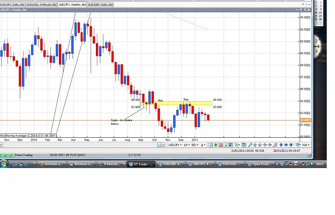Expand the Quick Launch overflow chevron

[x=34, y=163]
